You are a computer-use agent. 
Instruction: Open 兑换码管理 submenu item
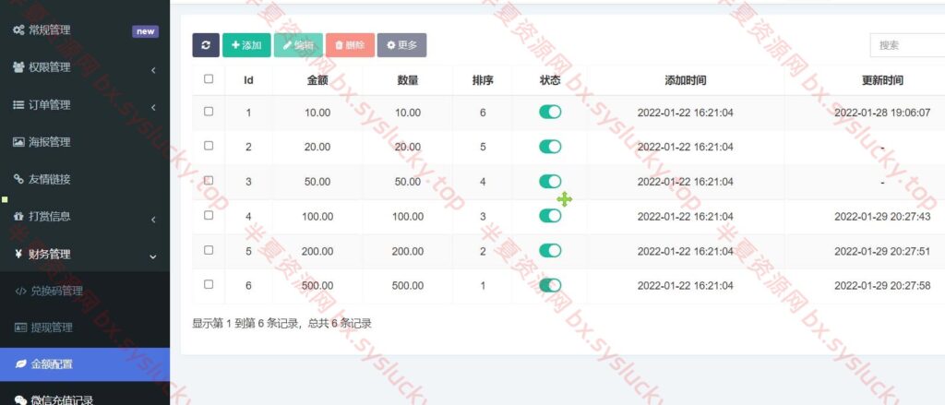click(x=84, y=292)
